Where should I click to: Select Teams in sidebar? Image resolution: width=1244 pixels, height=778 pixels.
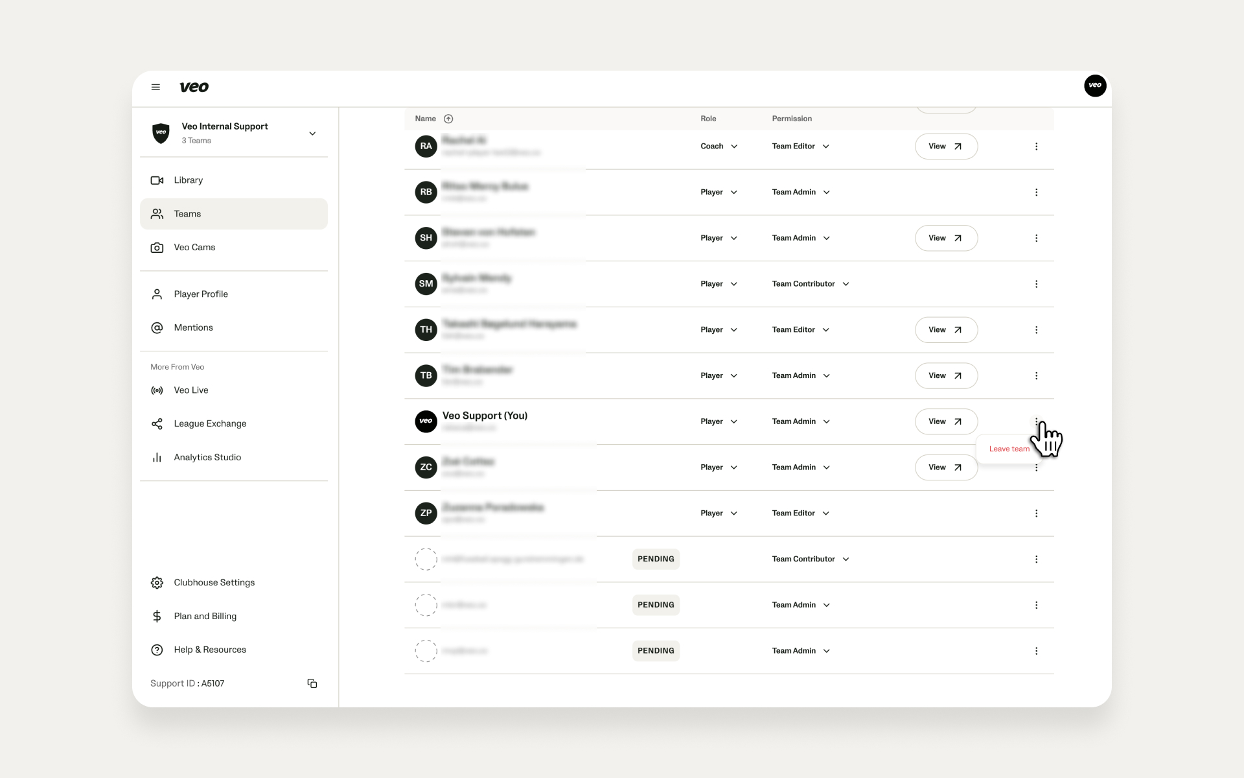pyautogui.click(x=234, y=214)
